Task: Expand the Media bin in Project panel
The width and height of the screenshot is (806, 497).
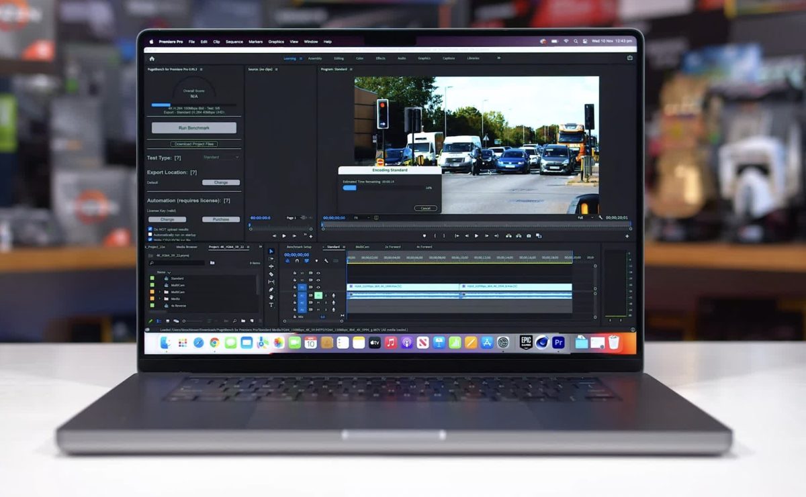Action: click(159, 298)
